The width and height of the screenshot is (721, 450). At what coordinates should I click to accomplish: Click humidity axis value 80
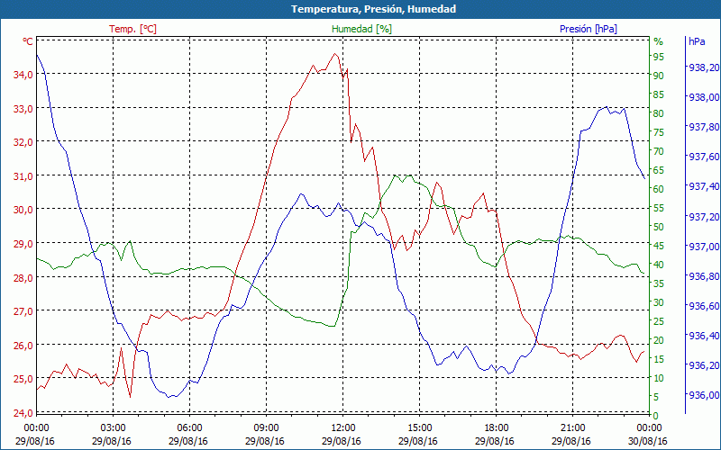pos(659,113)
